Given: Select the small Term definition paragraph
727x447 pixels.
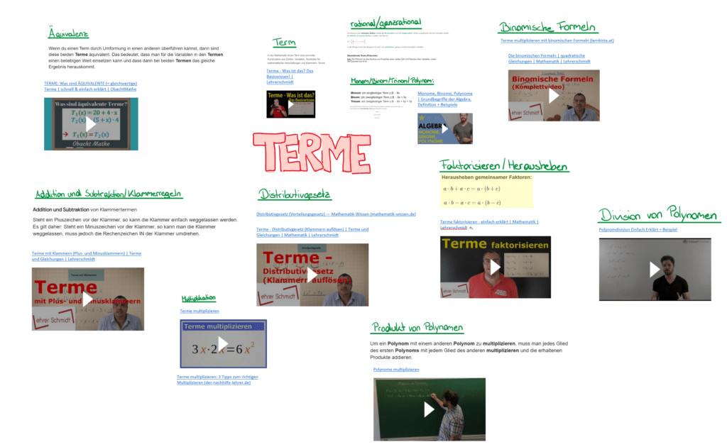Looking at the screenshot, I should (x=297, y=59).
